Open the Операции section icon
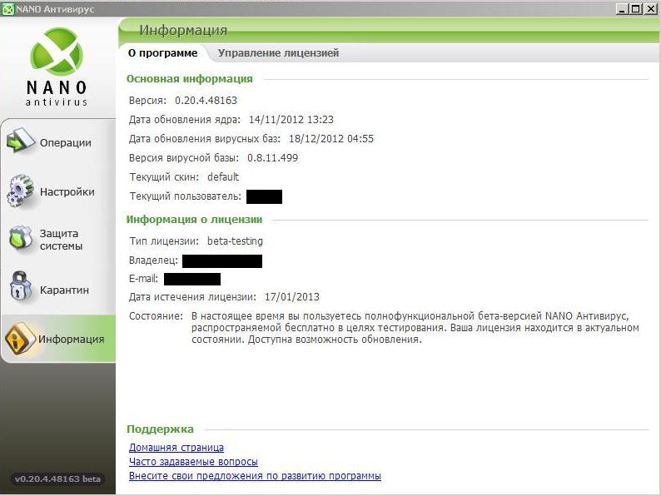Viewport: 661px width, 496px height. pyautogui.click(x=20, y=142)
